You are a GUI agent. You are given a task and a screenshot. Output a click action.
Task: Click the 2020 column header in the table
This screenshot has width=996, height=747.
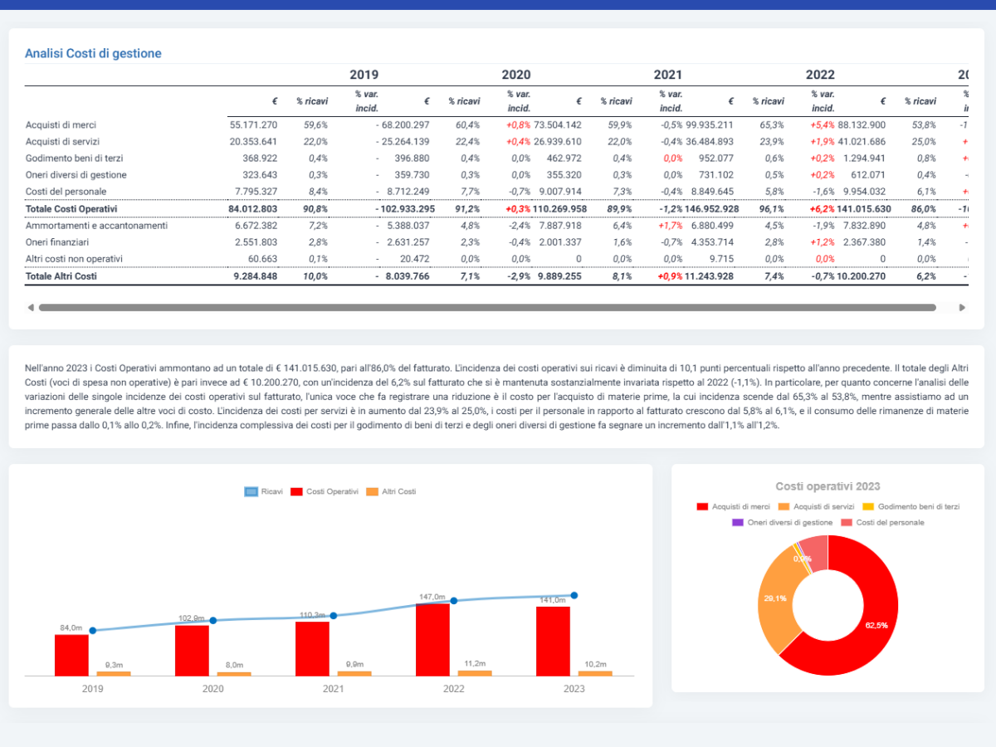[x=516, y=75]
